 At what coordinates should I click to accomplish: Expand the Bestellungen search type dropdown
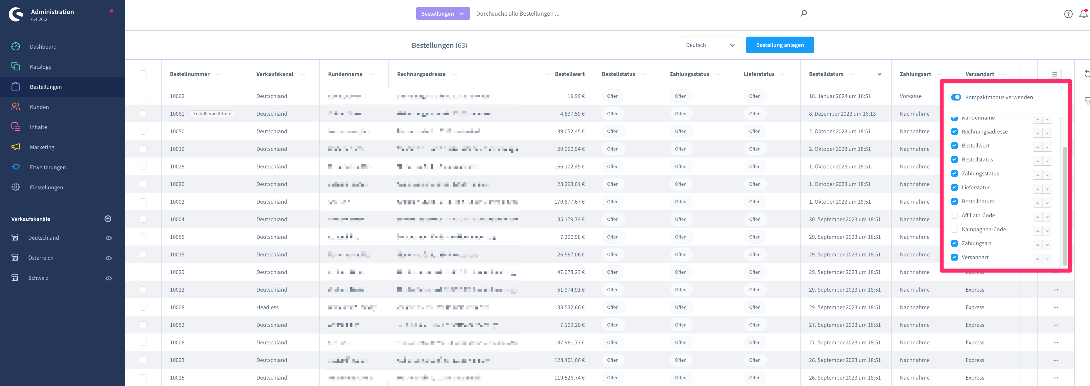click(443, 13)
